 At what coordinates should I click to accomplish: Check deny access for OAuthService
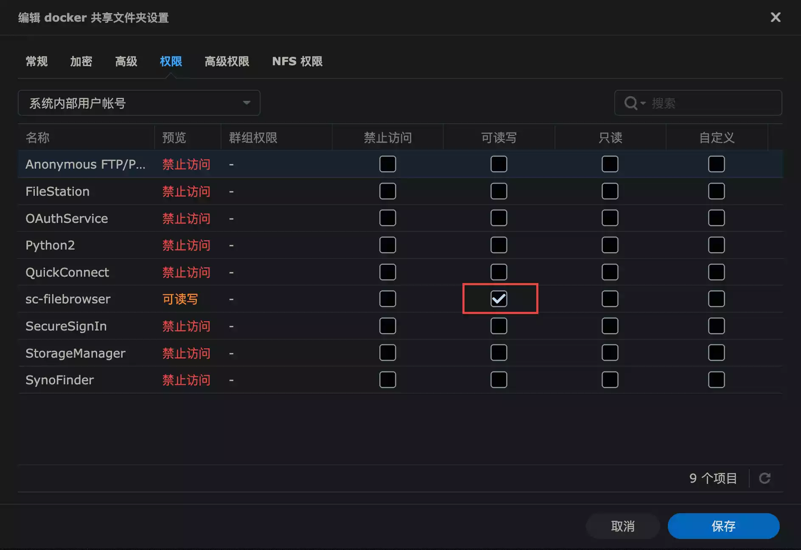[x=387, y=218]
